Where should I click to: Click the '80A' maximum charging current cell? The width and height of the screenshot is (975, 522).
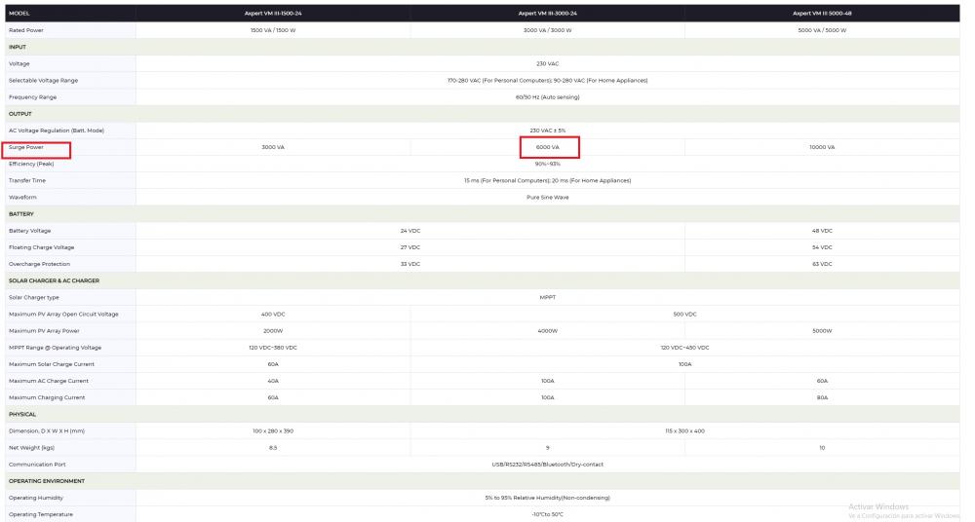point(822,397)
